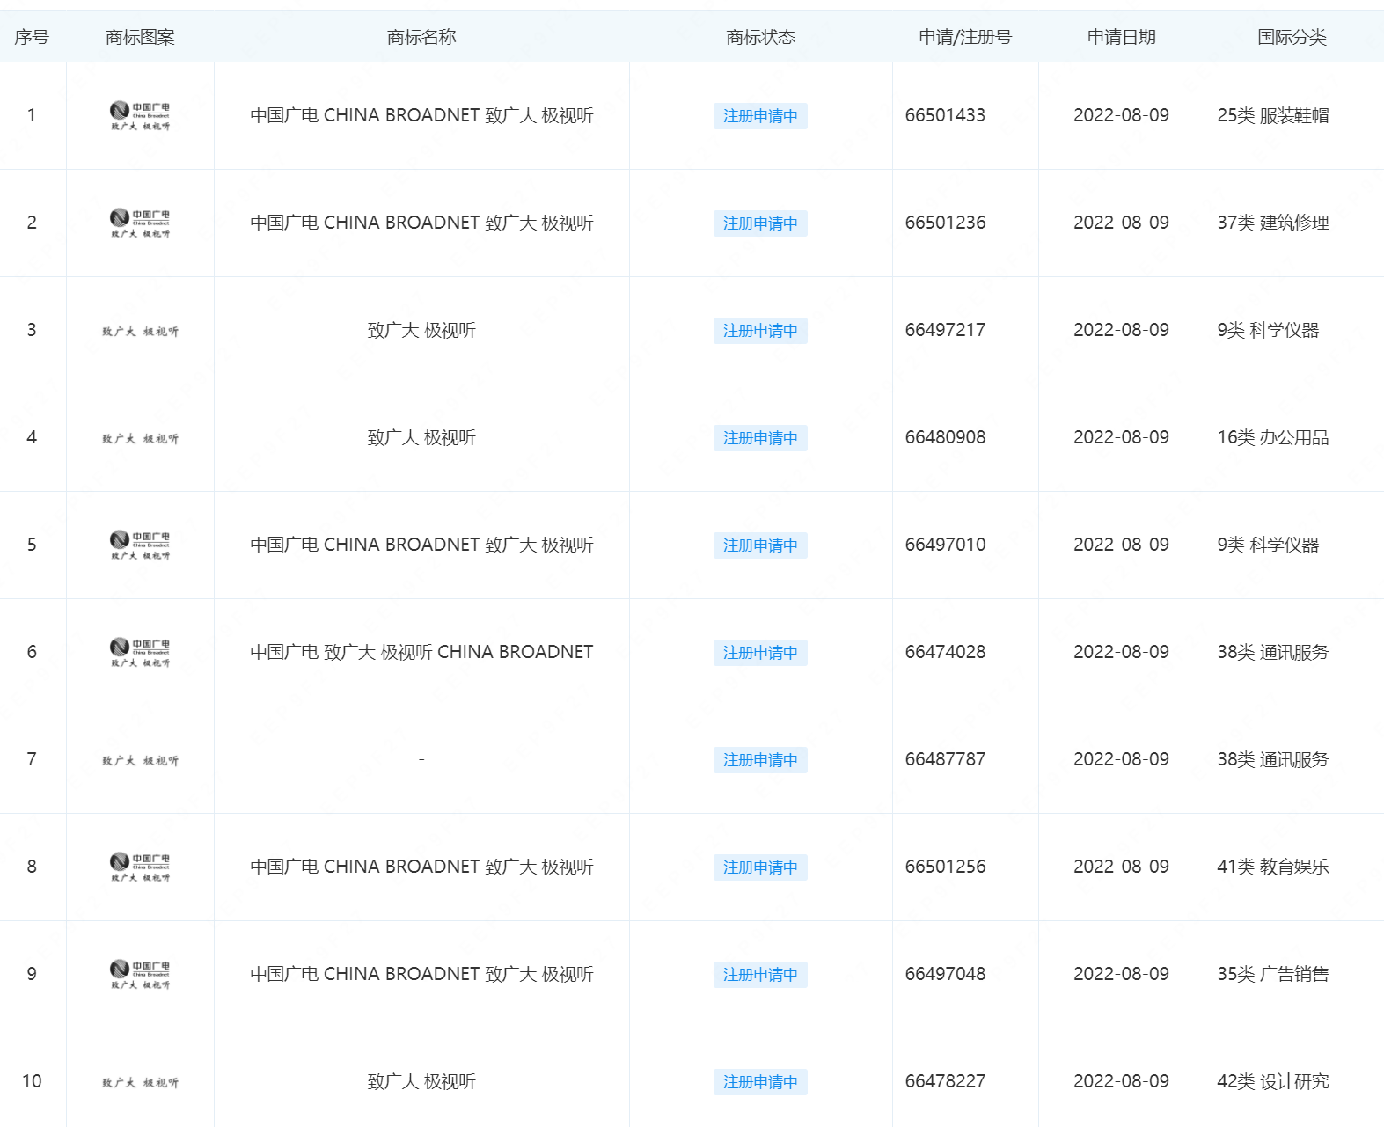This screenshot has width=1384, height=1127.
Task: Click registration number 66487787
Action: click(x=945, y=759)
